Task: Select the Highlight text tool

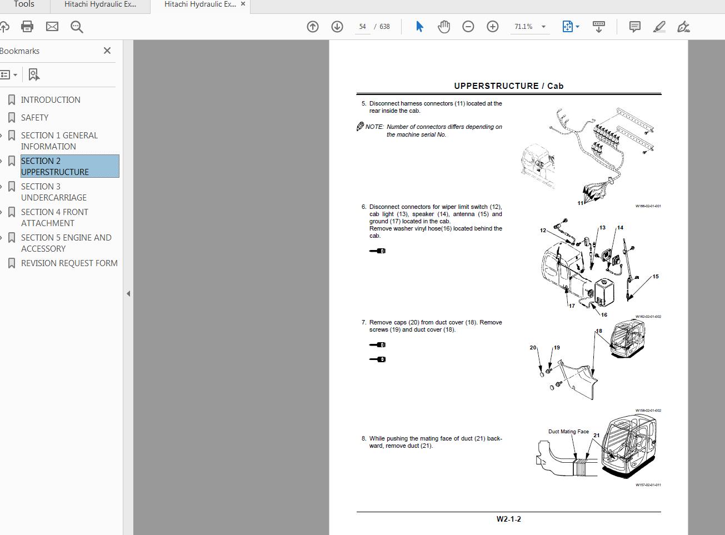Action: (x=659, y=26)
